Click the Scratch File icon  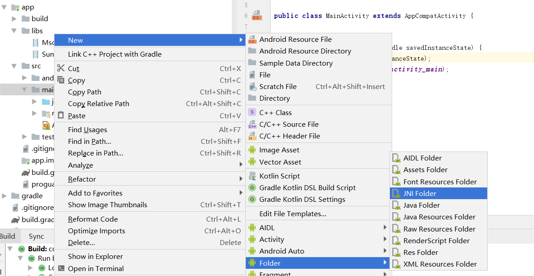[x=252, y=86]
